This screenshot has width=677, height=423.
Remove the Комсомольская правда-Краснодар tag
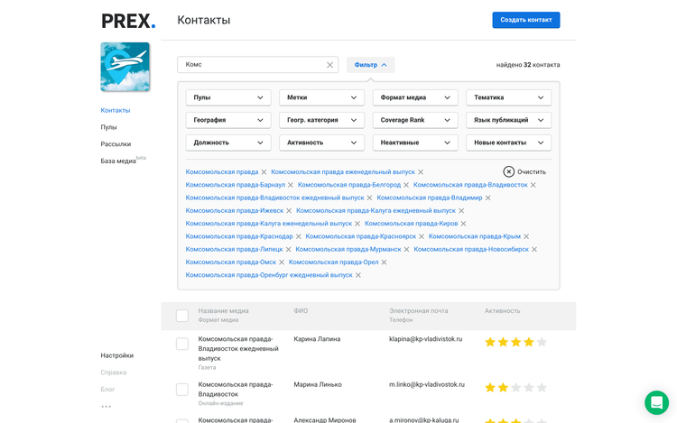click(299, 236)
